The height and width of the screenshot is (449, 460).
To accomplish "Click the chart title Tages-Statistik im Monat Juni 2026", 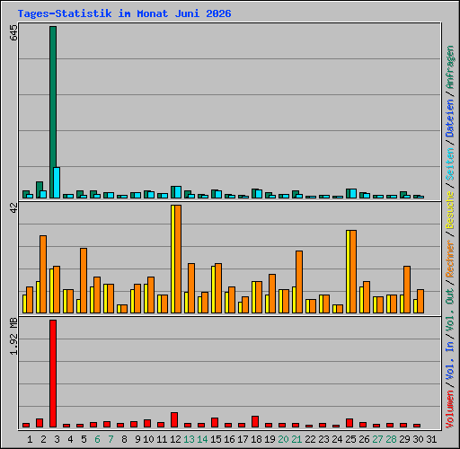I will click(124, 13).
